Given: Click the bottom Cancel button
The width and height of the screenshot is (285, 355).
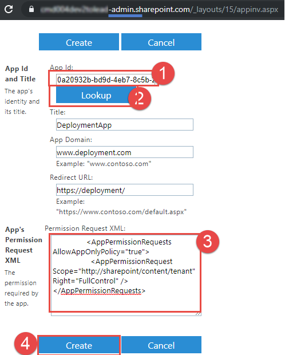Looking at the screenshot, I should 161,345.
